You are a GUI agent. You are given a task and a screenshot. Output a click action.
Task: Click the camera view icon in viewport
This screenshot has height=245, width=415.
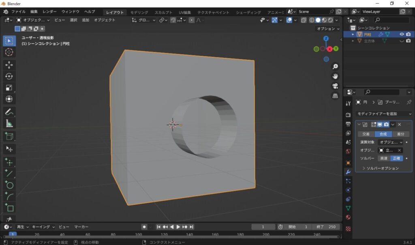335,86
